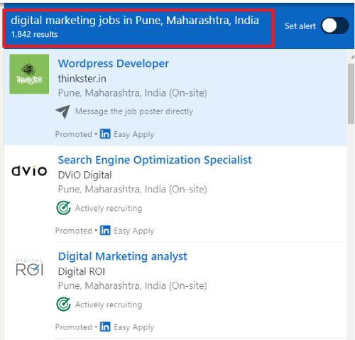Click the vertical scrollbar thumb

(351, 94)
